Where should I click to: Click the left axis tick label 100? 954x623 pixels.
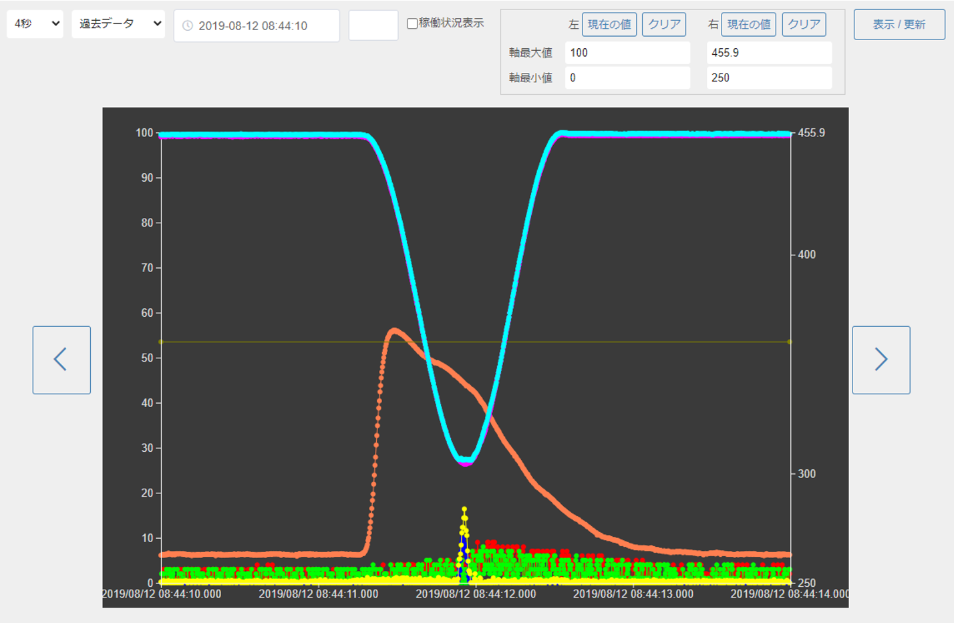pos(144,133)
